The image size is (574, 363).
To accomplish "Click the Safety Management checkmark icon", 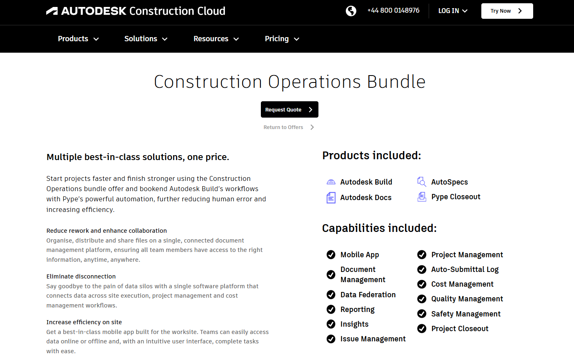I will [422, 314].
